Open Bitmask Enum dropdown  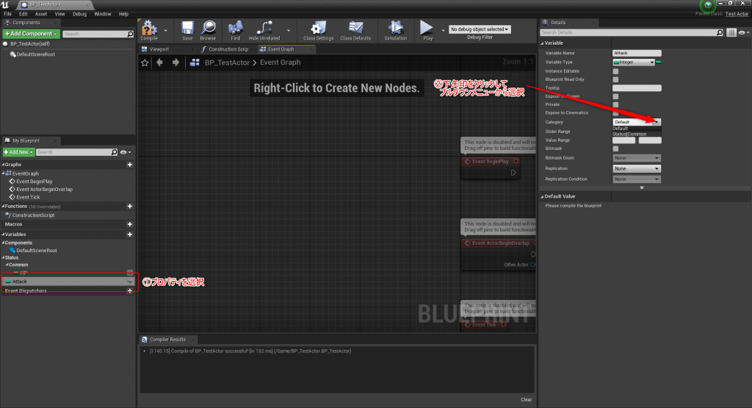click(x=637, y=158)
